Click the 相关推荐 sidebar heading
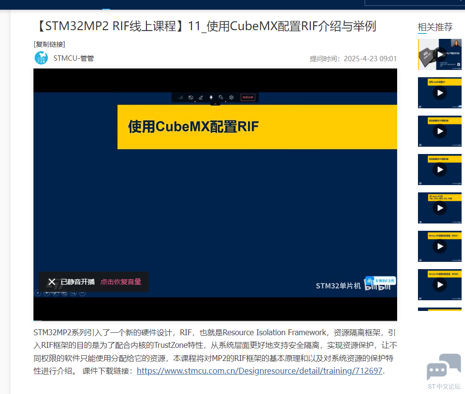Screen dimensions: 465x394 (x=435, y=27)
